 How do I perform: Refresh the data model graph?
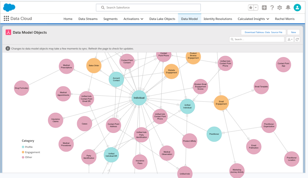[x=297, y=39]
